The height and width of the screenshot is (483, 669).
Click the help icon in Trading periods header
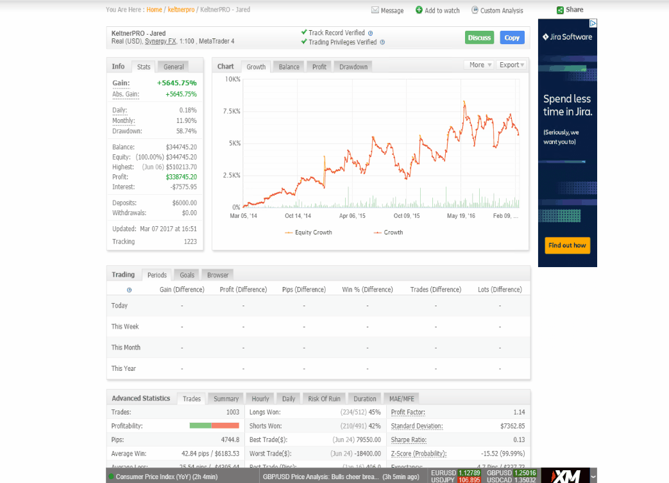[x=129, y=290]
